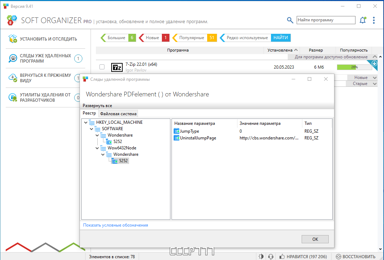Click the support headset icon
This screenshot has width=384, height=260.
click(x=271, y=256)
